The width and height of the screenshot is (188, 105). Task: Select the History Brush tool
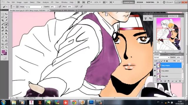[x=6, y=27]
